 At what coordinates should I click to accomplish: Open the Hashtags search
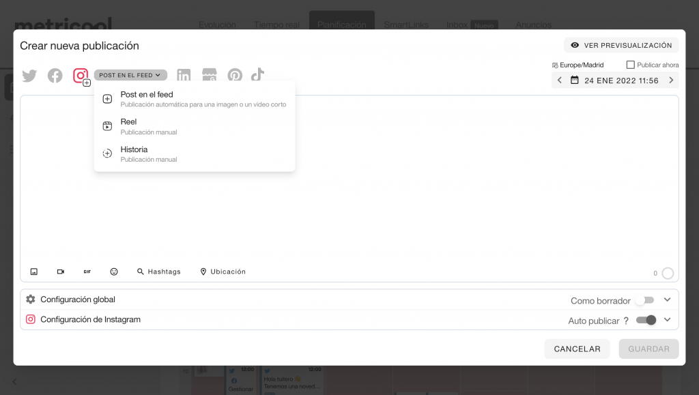coord(158,272)
